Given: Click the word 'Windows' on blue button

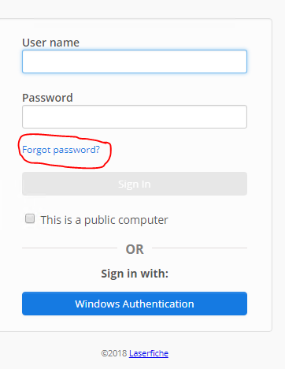Looking at the screenshot, I should click(98, 304).
